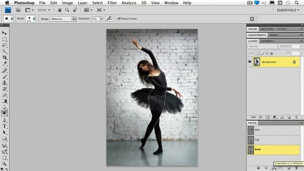Image resolution: width=304 pixels, height=171 pixels.
Task: Open the Range Midtones dropdown
Action: click(63, 19)
